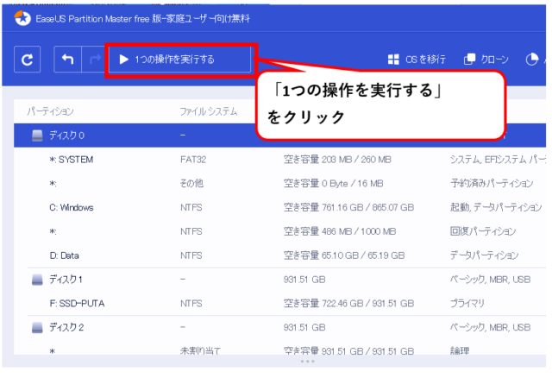The width and height of the screenshot is (552, 378).
Task: Click システム, EFIシステム type cell
Action: point(498,160)
